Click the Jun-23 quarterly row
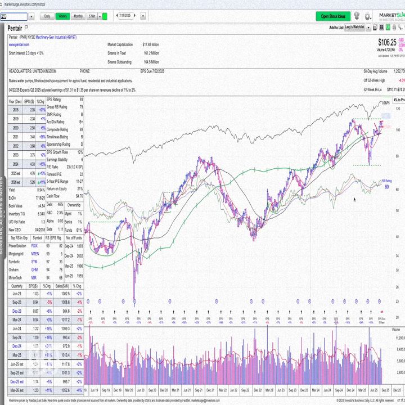 pyautogui.click(x=46, y=294)
